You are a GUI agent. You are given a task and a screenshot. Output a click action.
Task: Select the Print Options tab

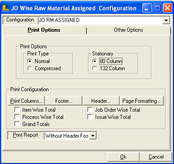(x=44, y=30)
